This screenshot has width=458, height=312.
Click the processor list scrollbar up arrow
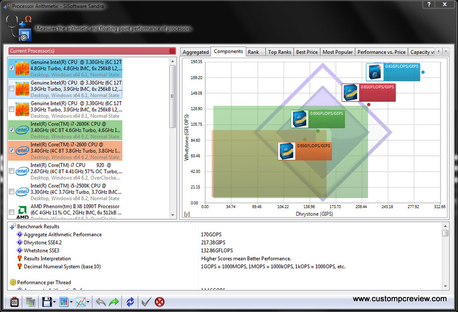click(x=173, y=61)
